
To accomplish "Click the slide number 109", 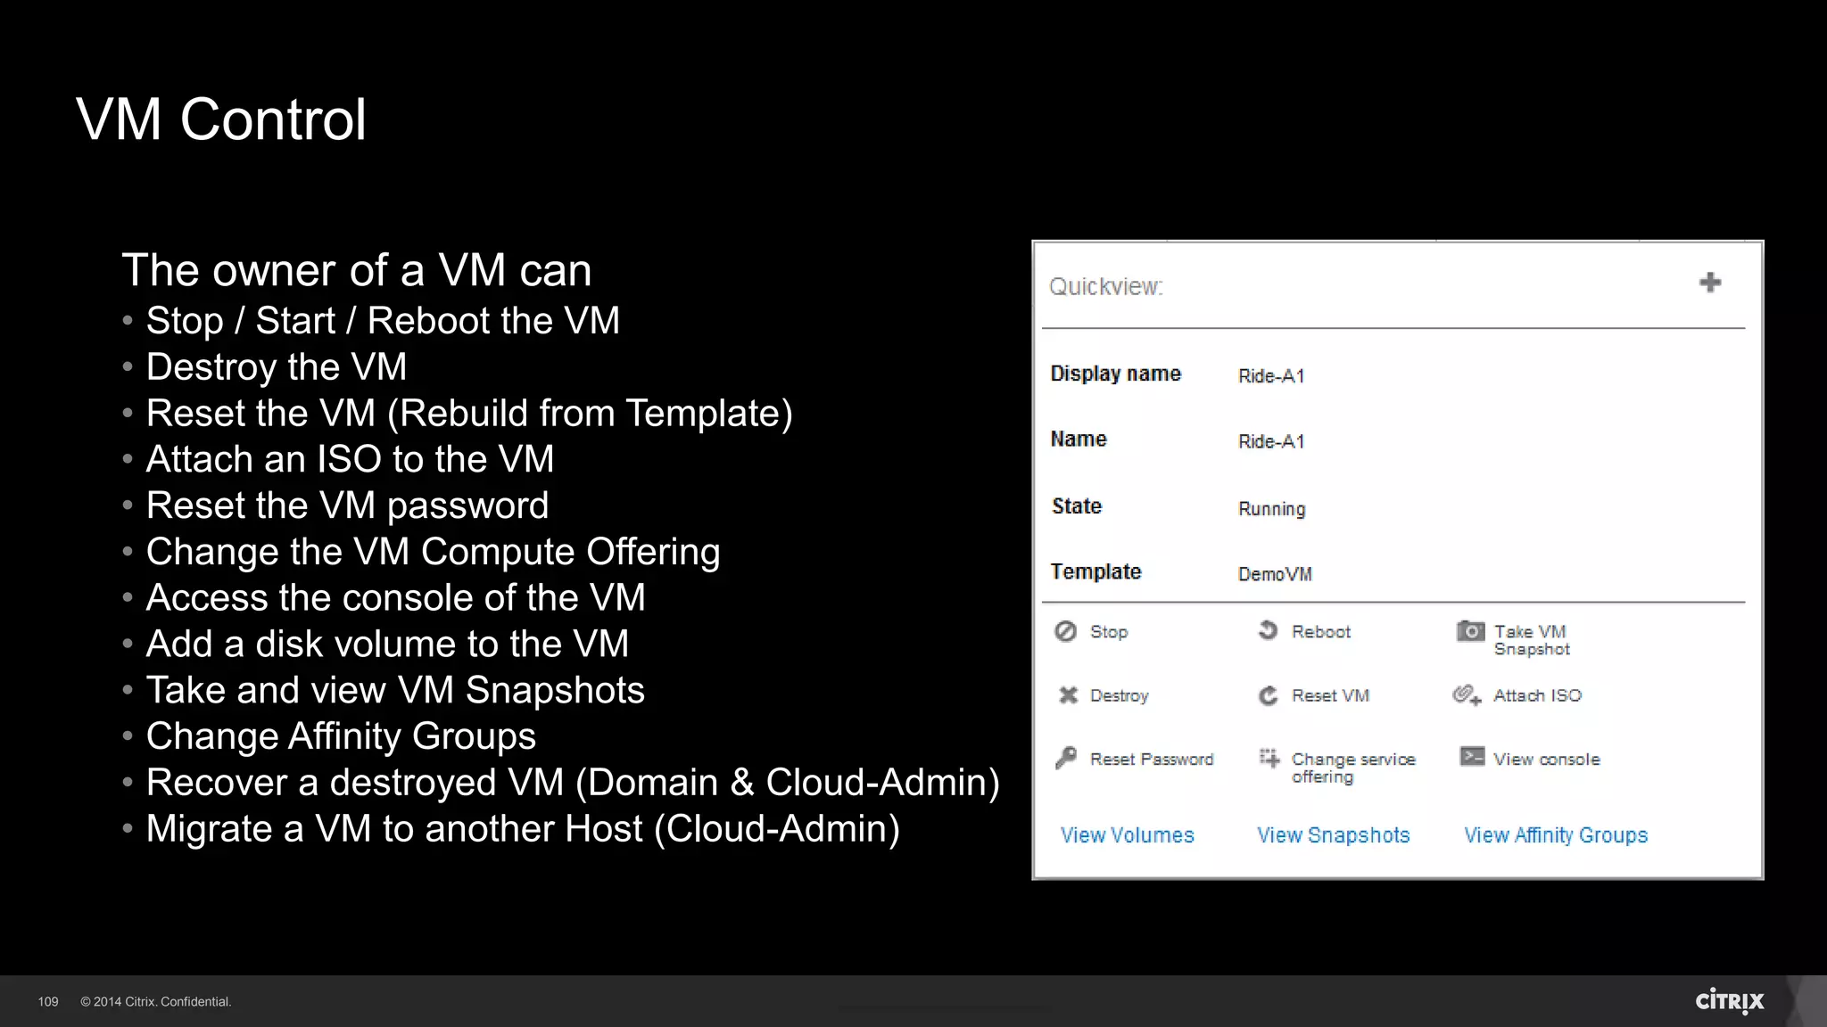I will coord(48,1002).
